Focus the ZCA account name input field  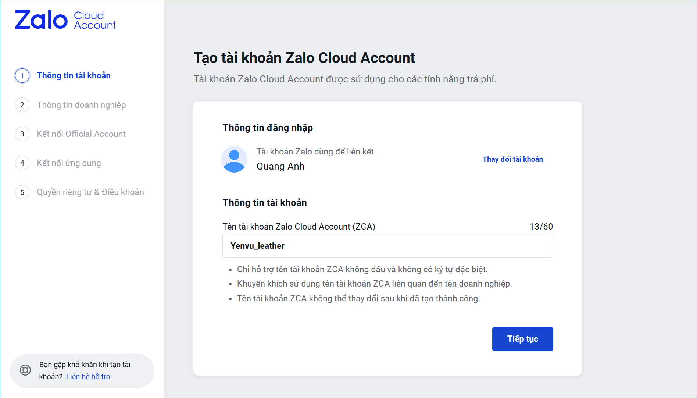point(387,246)
